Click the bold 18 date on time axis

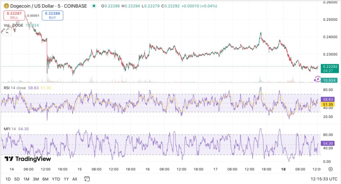(283, 169)
